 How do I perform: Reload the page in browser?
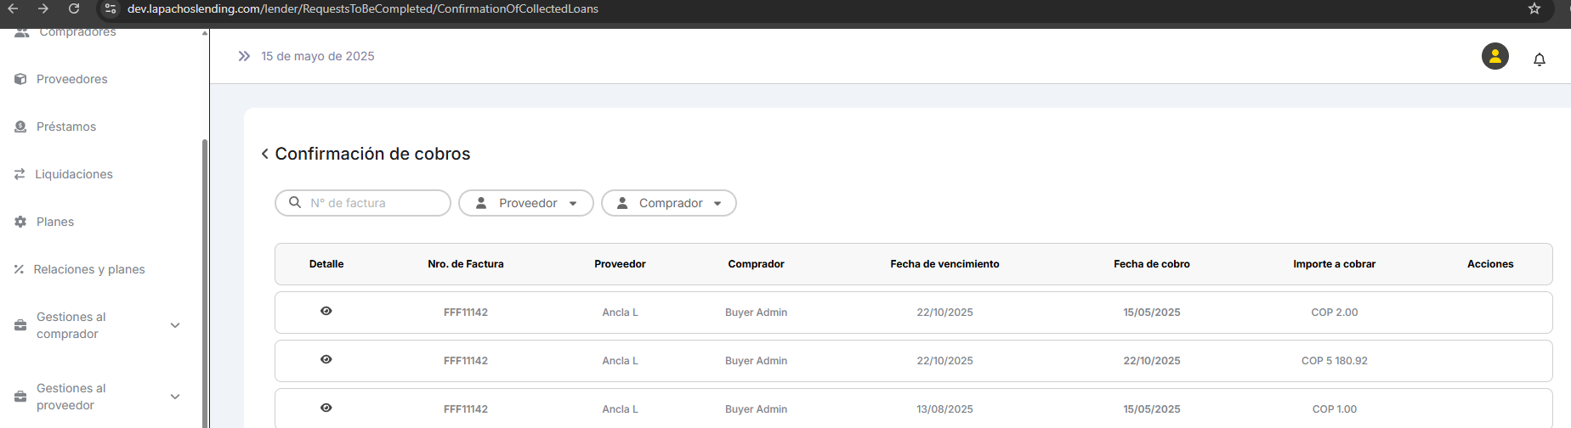pos(74,8)
